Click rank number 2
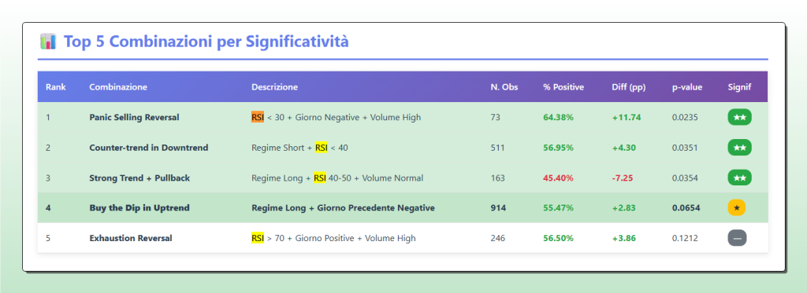 click(48, 148)
